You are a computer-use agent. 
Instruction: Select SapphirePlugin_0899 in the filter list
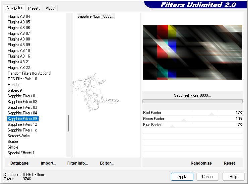(96, 16)
